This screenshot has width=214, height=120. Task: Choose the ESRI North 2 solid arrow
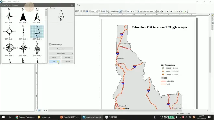[x=23, y=16]
